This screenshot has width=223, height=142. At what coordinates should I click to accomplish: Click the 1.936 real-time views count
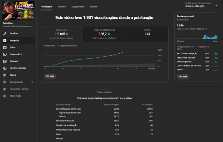click(180, 26)
